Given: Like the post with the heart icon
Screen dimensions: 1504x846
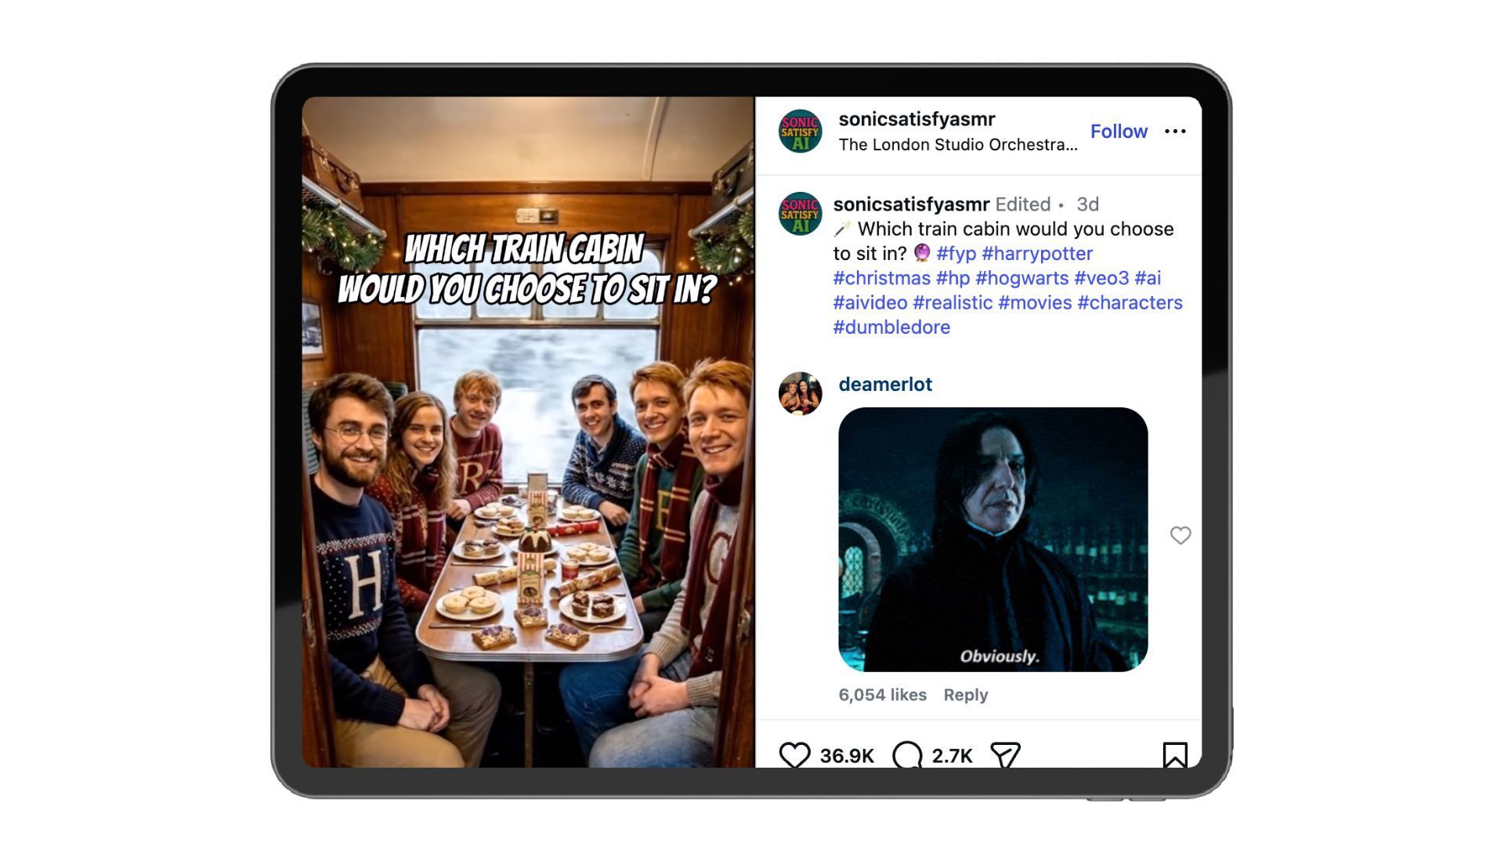Looking at the screenshot, I should tap(794, 754).
